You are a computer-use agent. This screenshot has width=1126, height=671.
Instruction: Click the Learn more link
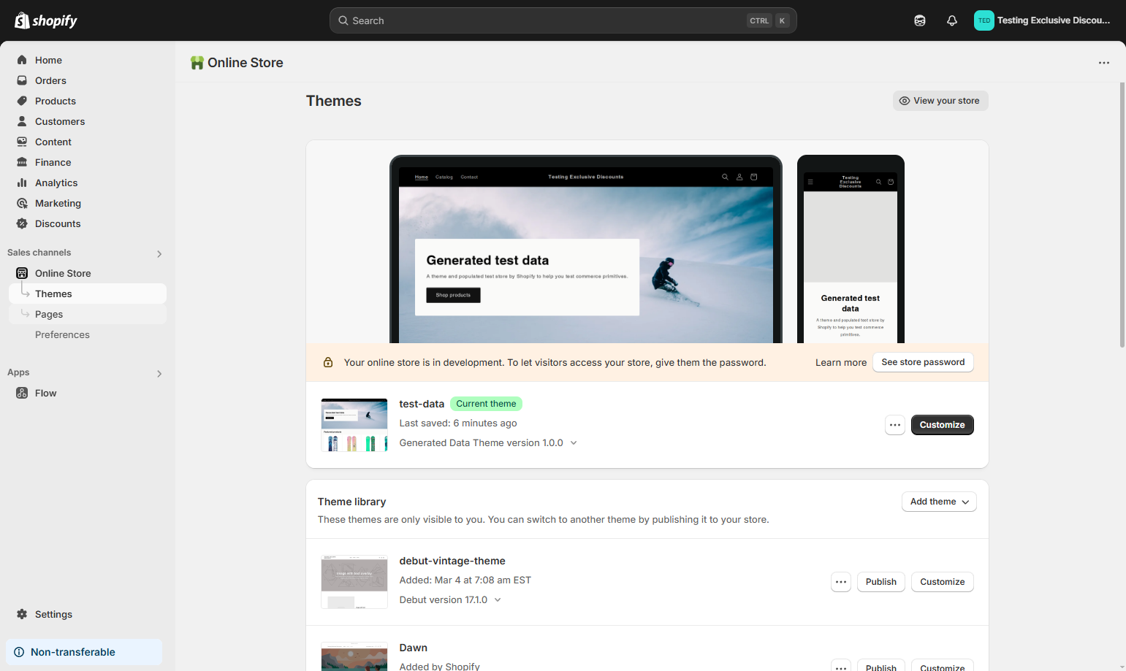click(841, 362)
